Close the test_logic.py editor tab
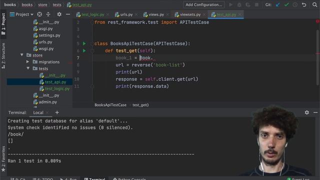Image resolution: width=320 pixels, height=180 pixels. (x=107, y=14)
